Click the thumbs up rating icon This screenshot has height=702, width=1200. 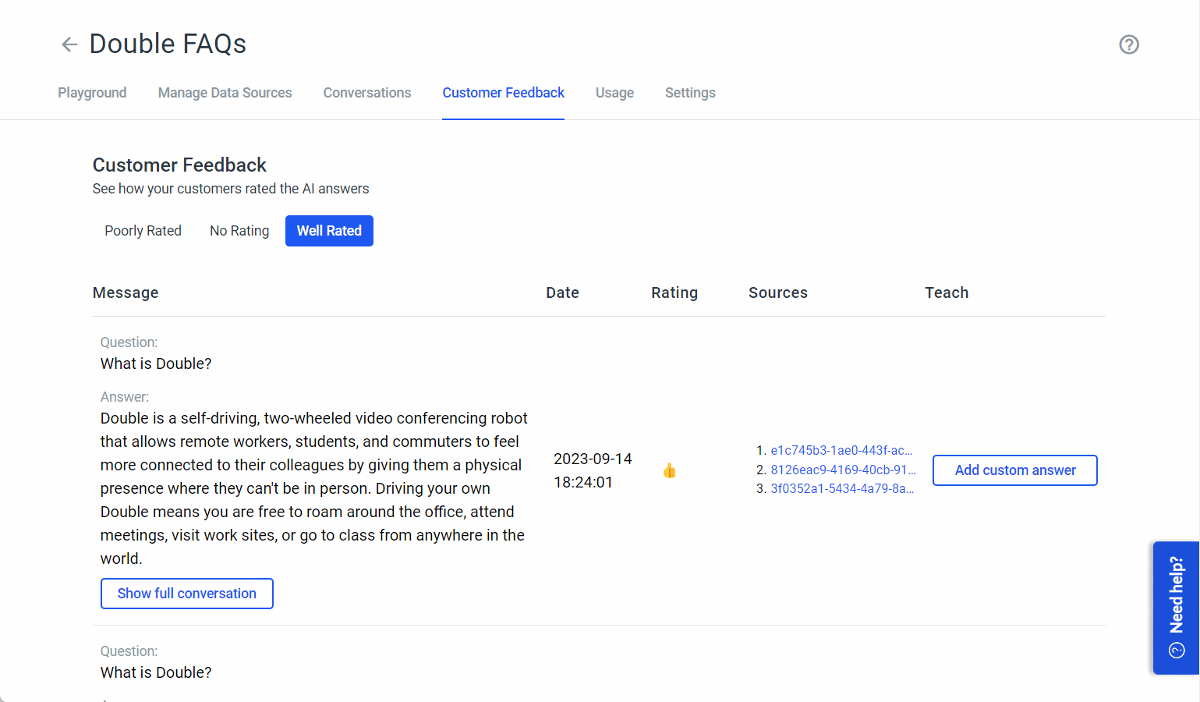pos(669,470)
